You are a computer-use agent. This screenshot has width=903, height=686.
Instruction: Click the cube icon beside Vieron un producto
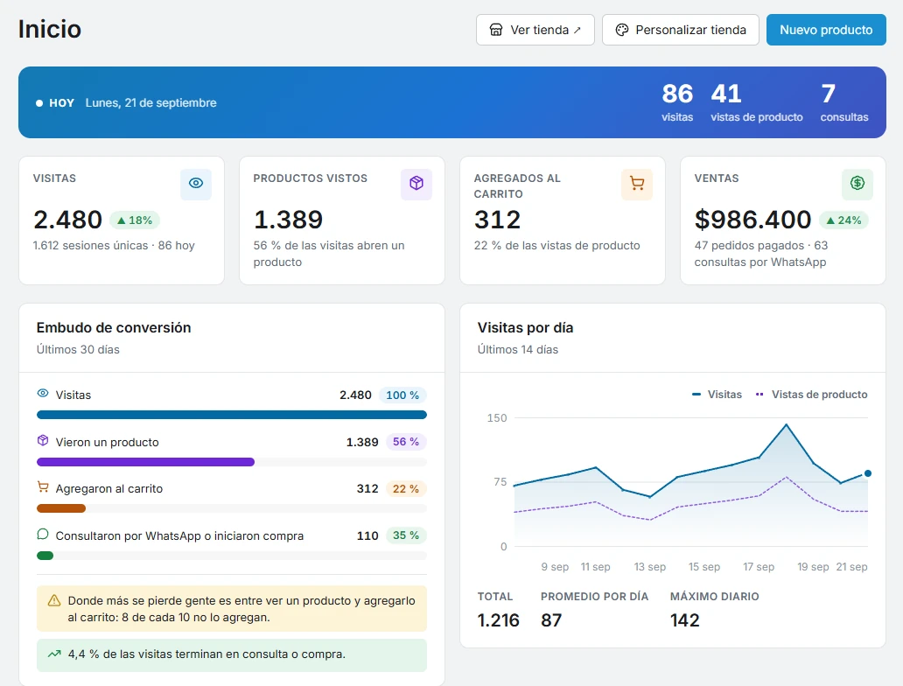[x=43, y=441]
